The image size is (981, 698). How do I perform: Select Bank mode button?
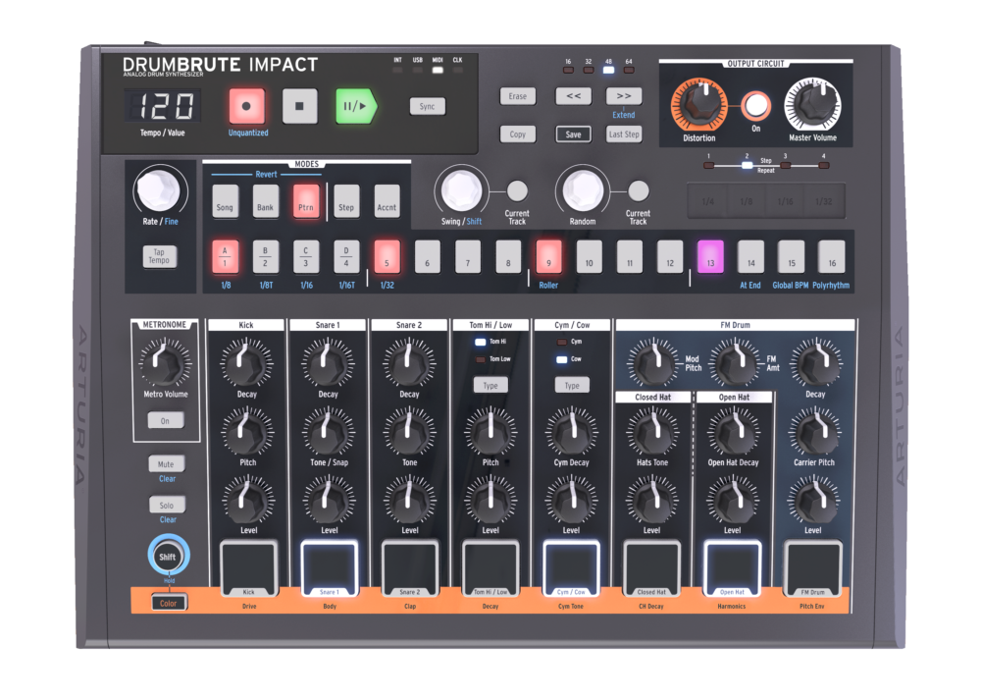pyautogui.click(x=265, y=201)
